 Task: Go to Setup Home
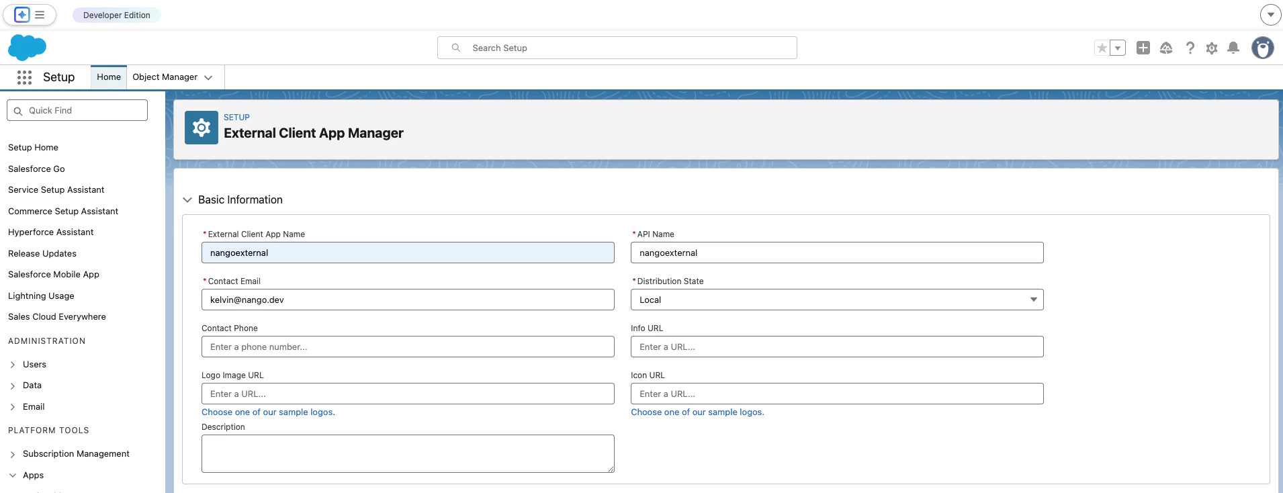click(33, 148)
